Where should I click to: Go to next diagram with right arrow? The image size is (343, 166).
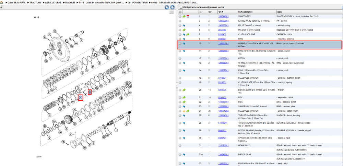172,7
